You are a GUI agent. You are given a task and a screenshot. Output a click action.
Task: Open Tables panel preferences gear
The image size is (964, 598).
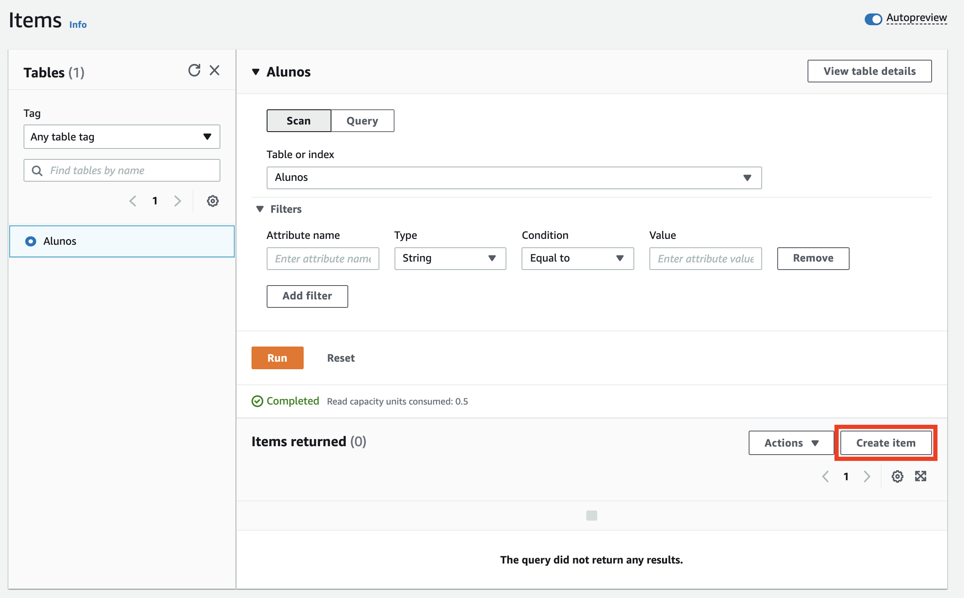point(212,201)
